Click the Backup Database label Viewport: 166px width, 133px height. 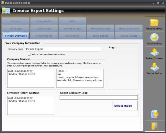pyautogui.click(x=154, y=58)
